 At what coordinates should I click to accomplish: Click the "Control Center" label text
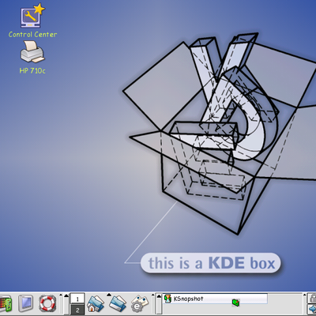pyautogui.click(x=32, y=34)
